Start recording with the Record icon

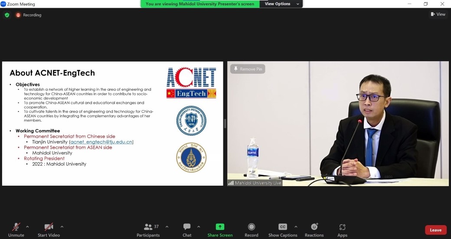[x=252, y=227]
